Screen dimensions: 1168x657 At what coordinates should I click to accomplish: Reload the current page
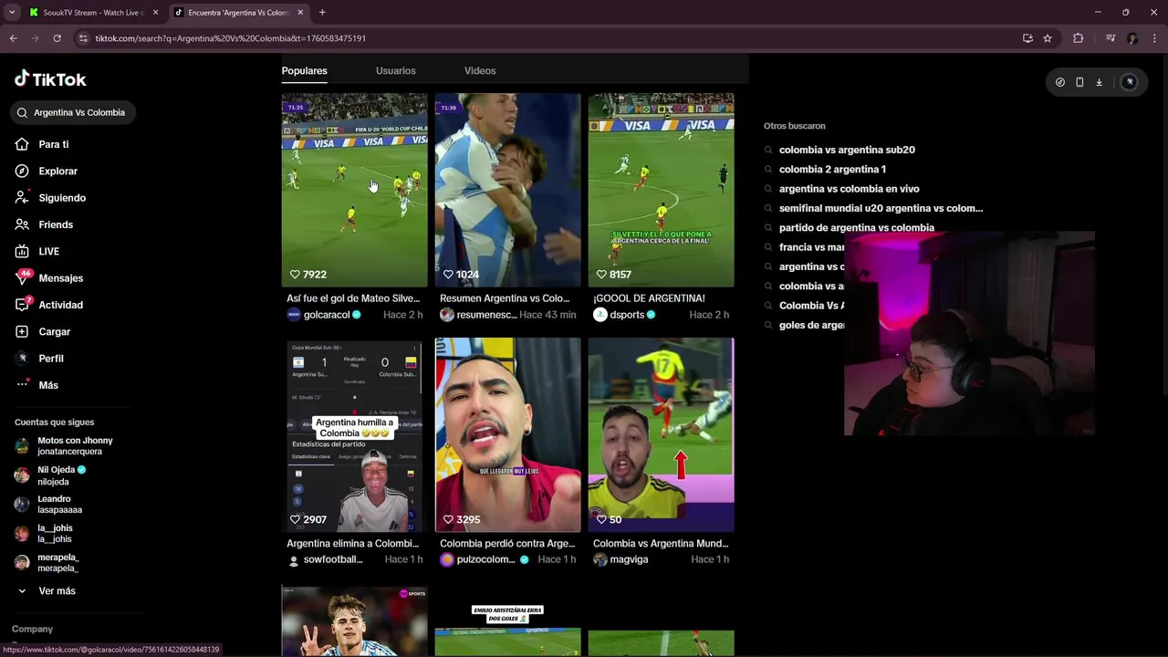point(57,38)
